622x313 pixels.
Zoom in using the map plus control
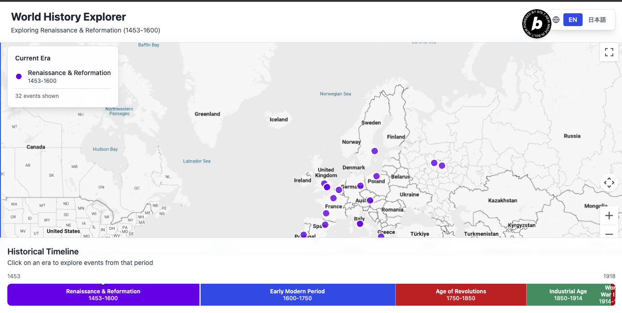coord(609,215)
